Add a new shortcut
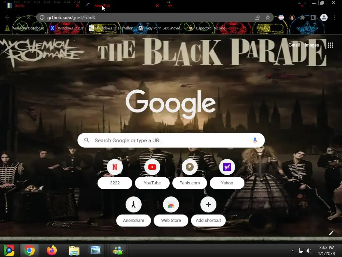 [208, 211]
